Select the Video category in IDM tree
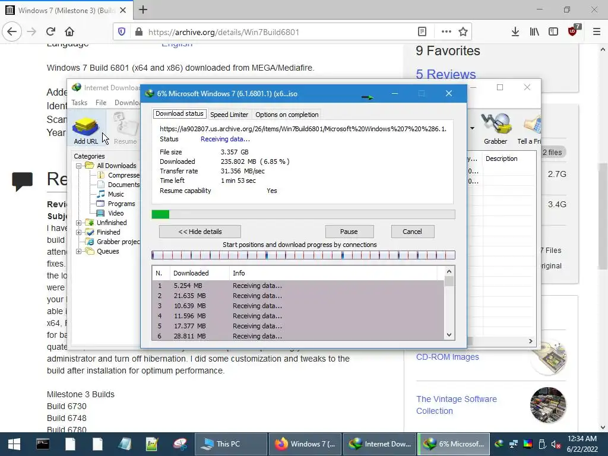608x456 pixels. (111, 213)
